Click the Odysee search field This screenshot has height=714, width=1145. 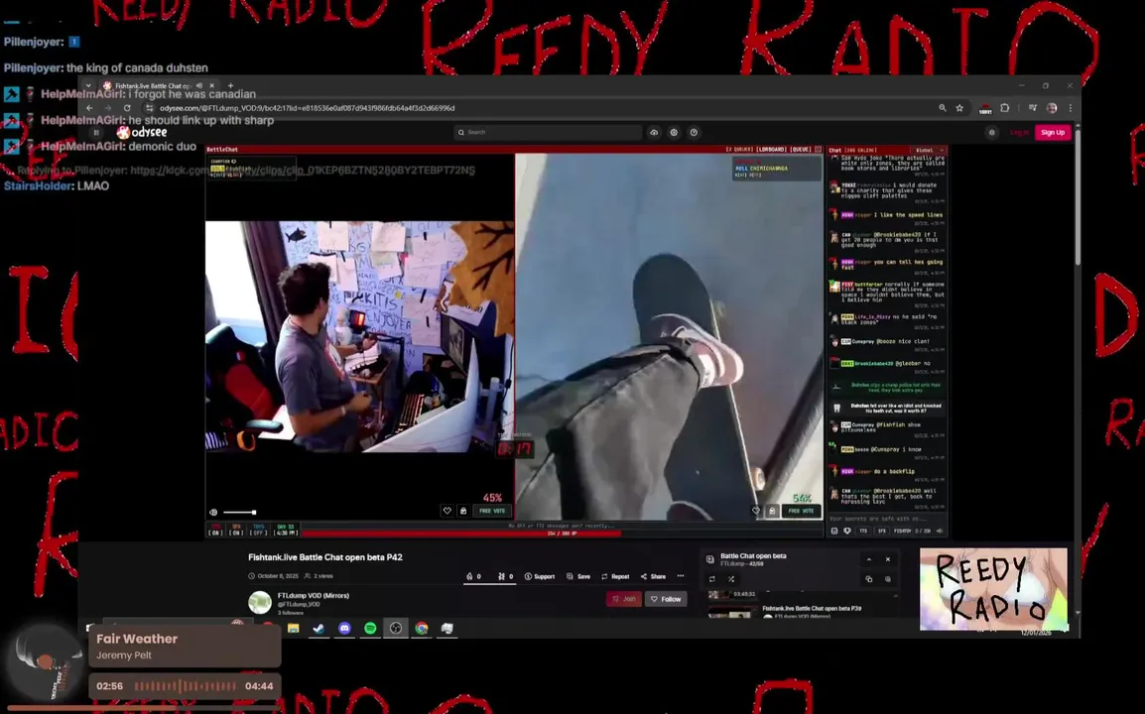[x=548, y=132]
